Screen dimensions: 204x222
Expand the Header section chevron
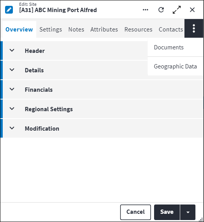[12, 51]
